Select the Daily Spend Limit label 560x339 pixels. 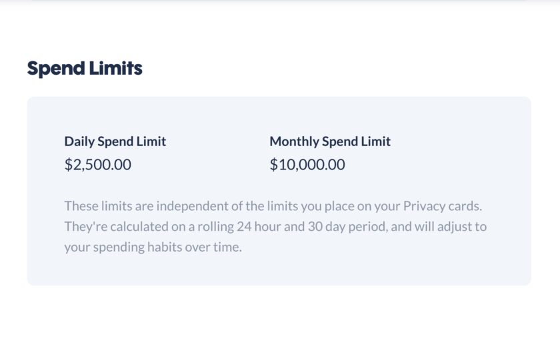point(115,141)
